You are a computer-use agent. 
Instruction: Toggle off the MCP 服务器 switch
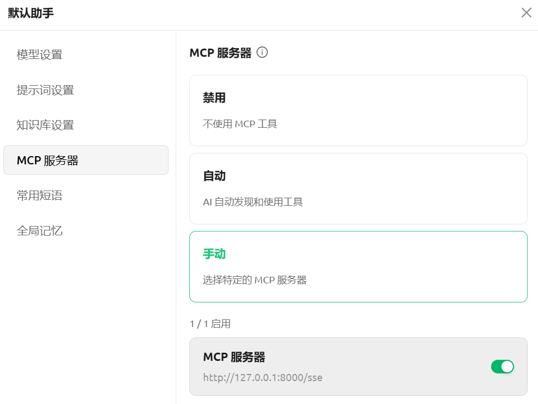(502, 366)
